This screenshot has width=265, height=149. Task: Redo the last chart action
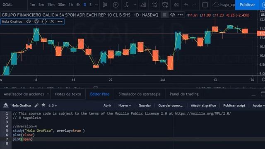click(x=194, y=5)
